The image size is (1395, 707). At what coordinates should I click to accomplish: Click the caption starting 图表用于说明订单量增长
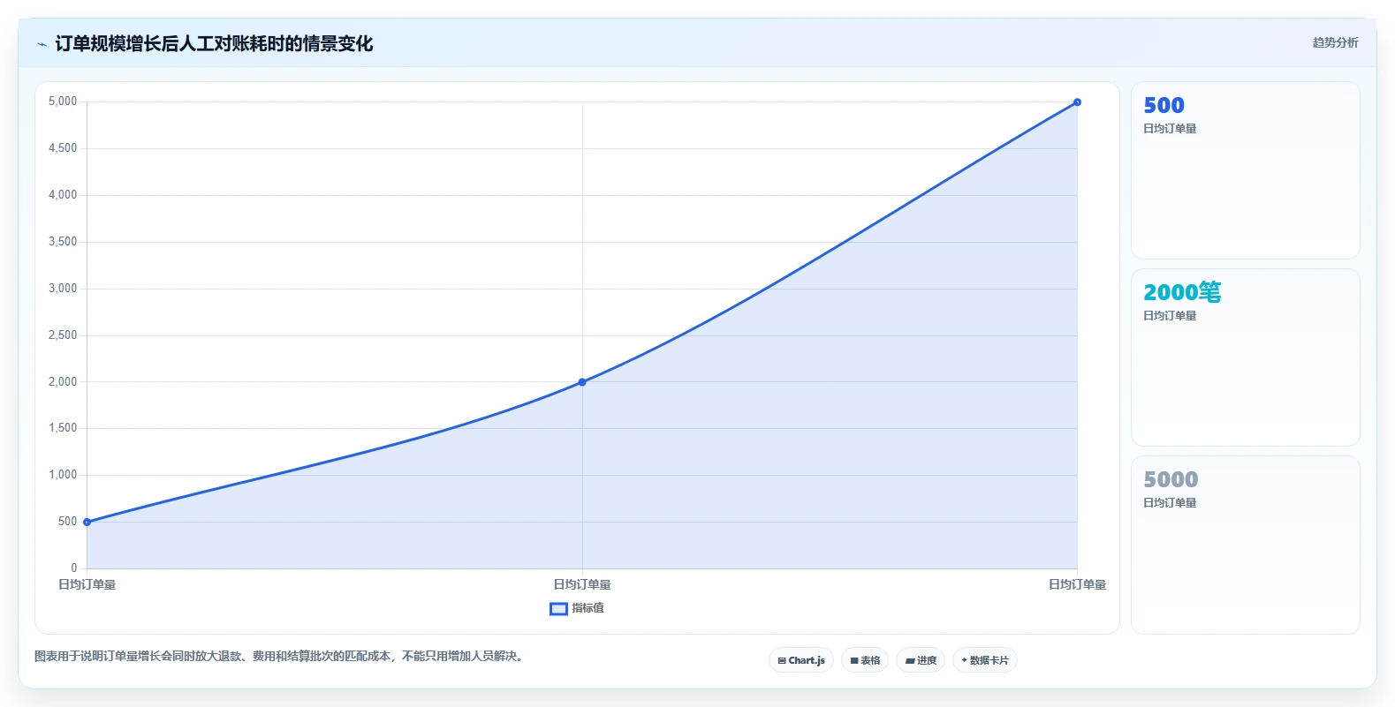click(281, 657)
